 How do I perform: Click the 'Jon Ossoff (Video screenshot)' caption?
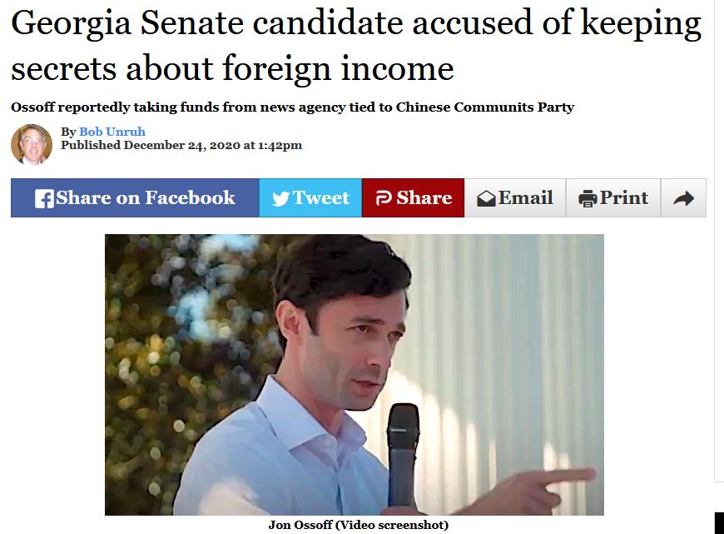pos(359,525)
